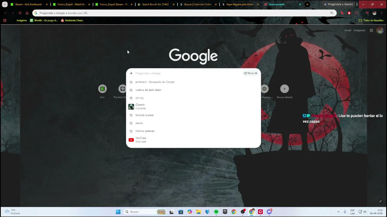The width and height of the screenshot is (387, 217).
Task: Select the pinterest - Búsqueda de Google suggestion
Action: pos(193,82)
